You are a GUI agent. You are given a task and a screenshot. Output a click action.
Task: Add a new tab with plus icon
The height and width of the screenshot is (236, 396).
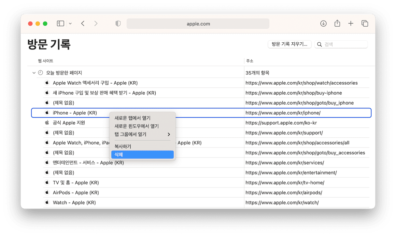coord(351,23)
